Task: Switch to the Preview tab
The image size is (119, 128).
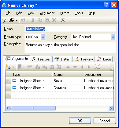Action: click(84, 59)
